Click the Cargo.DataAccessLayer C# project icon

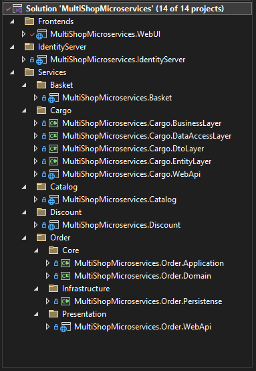coord(53,136)
